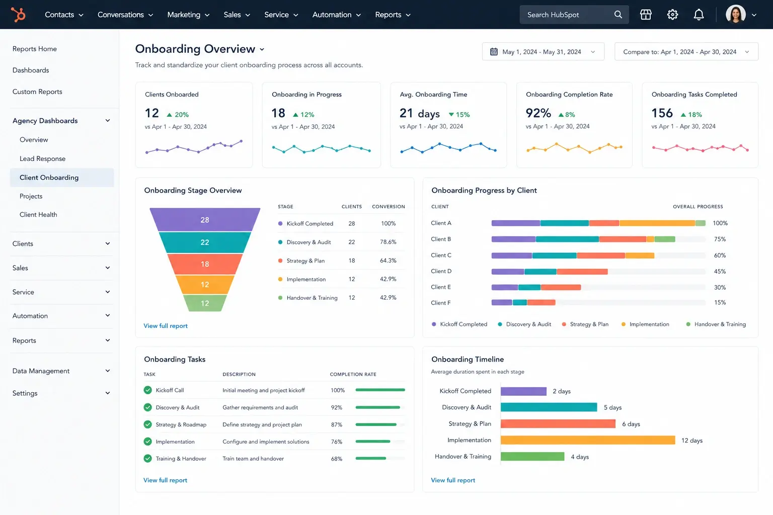Expand the Automation sidebar section
Viewport: 773px width, 515px height.
(108, 315)
